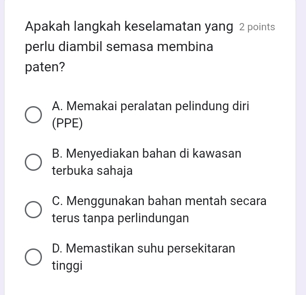
Task: Click the word 'keselamatan' in the question
Action: click(163, 26)
